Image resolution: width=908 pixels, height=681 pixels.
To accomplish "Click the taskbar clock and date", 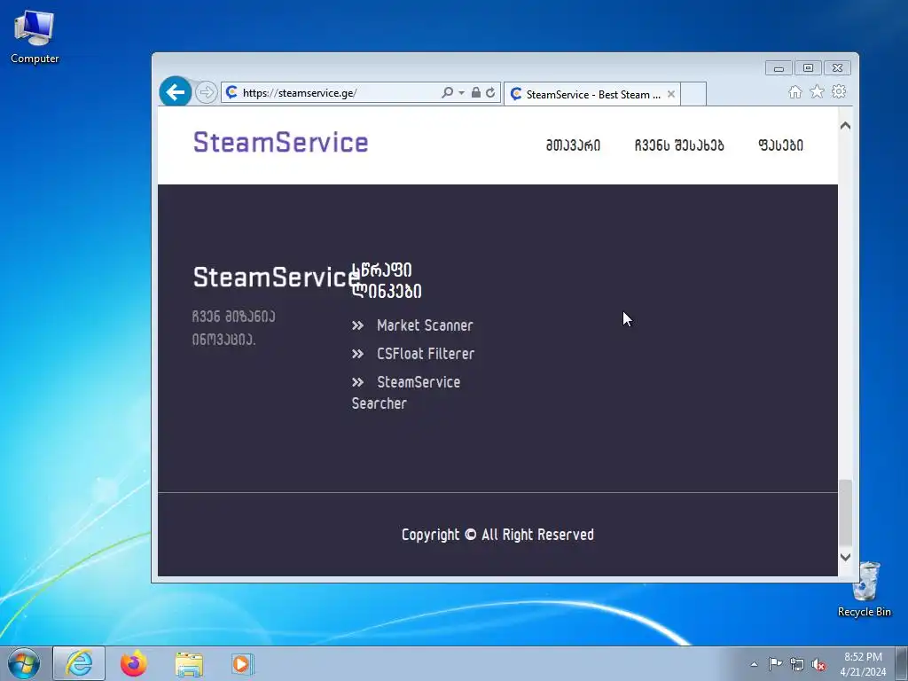I will tap(863, 664).
